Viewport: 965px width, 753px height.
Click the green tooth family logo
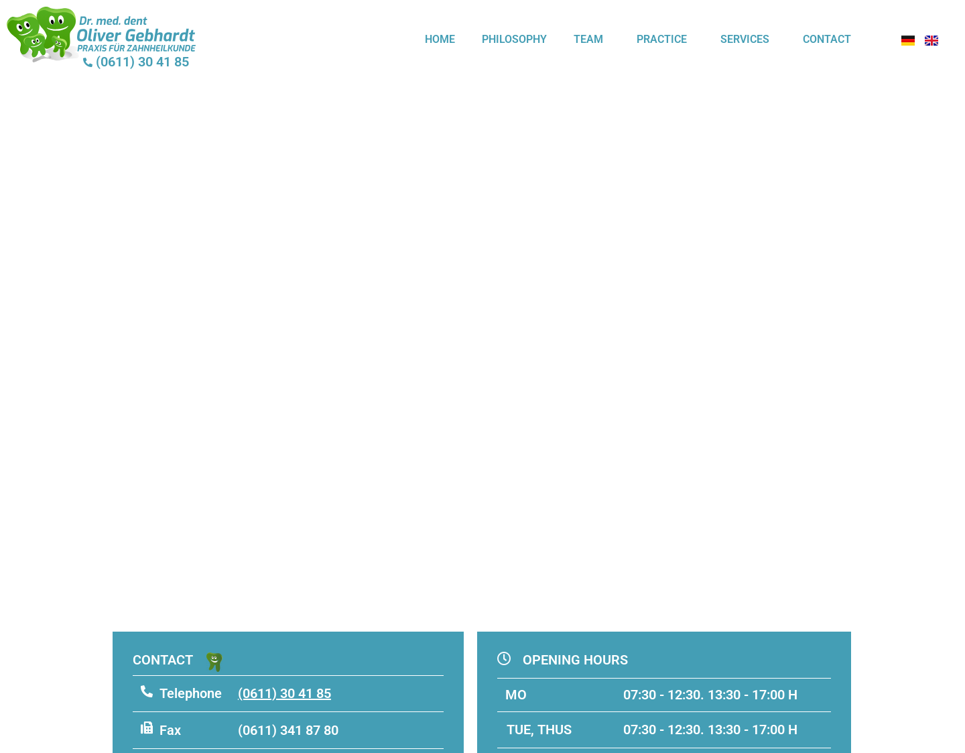[x=42, y=34]
